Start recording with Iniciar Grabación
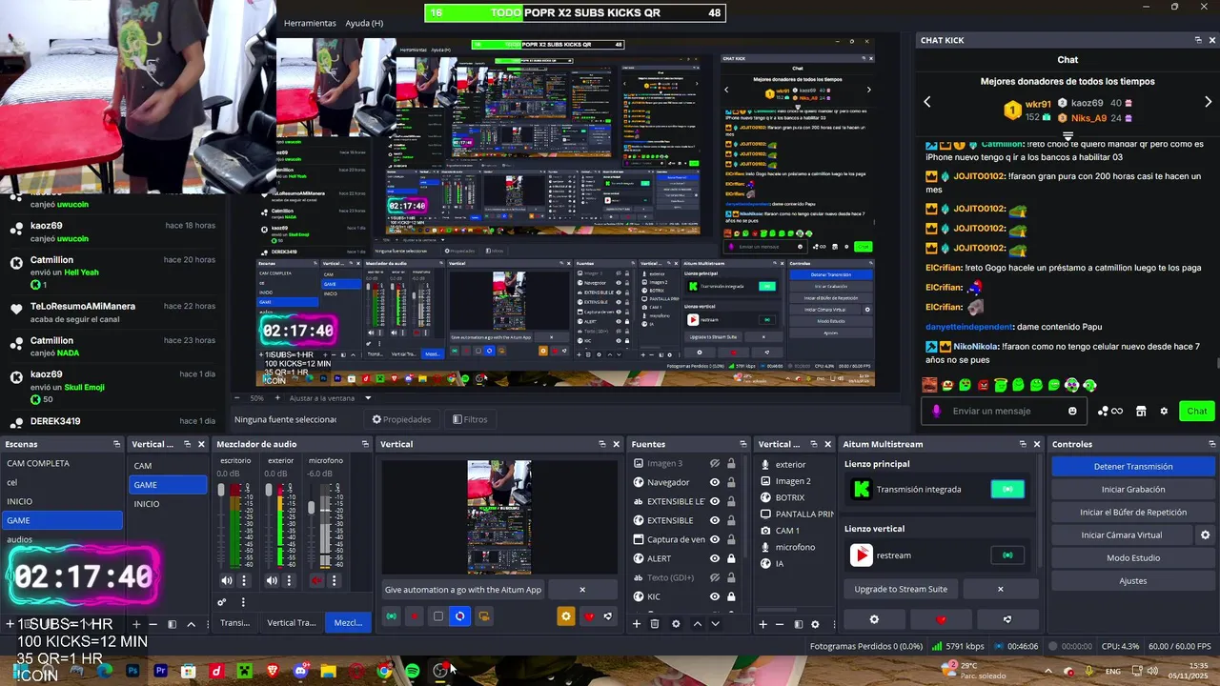 click(x=1133, y=490)
